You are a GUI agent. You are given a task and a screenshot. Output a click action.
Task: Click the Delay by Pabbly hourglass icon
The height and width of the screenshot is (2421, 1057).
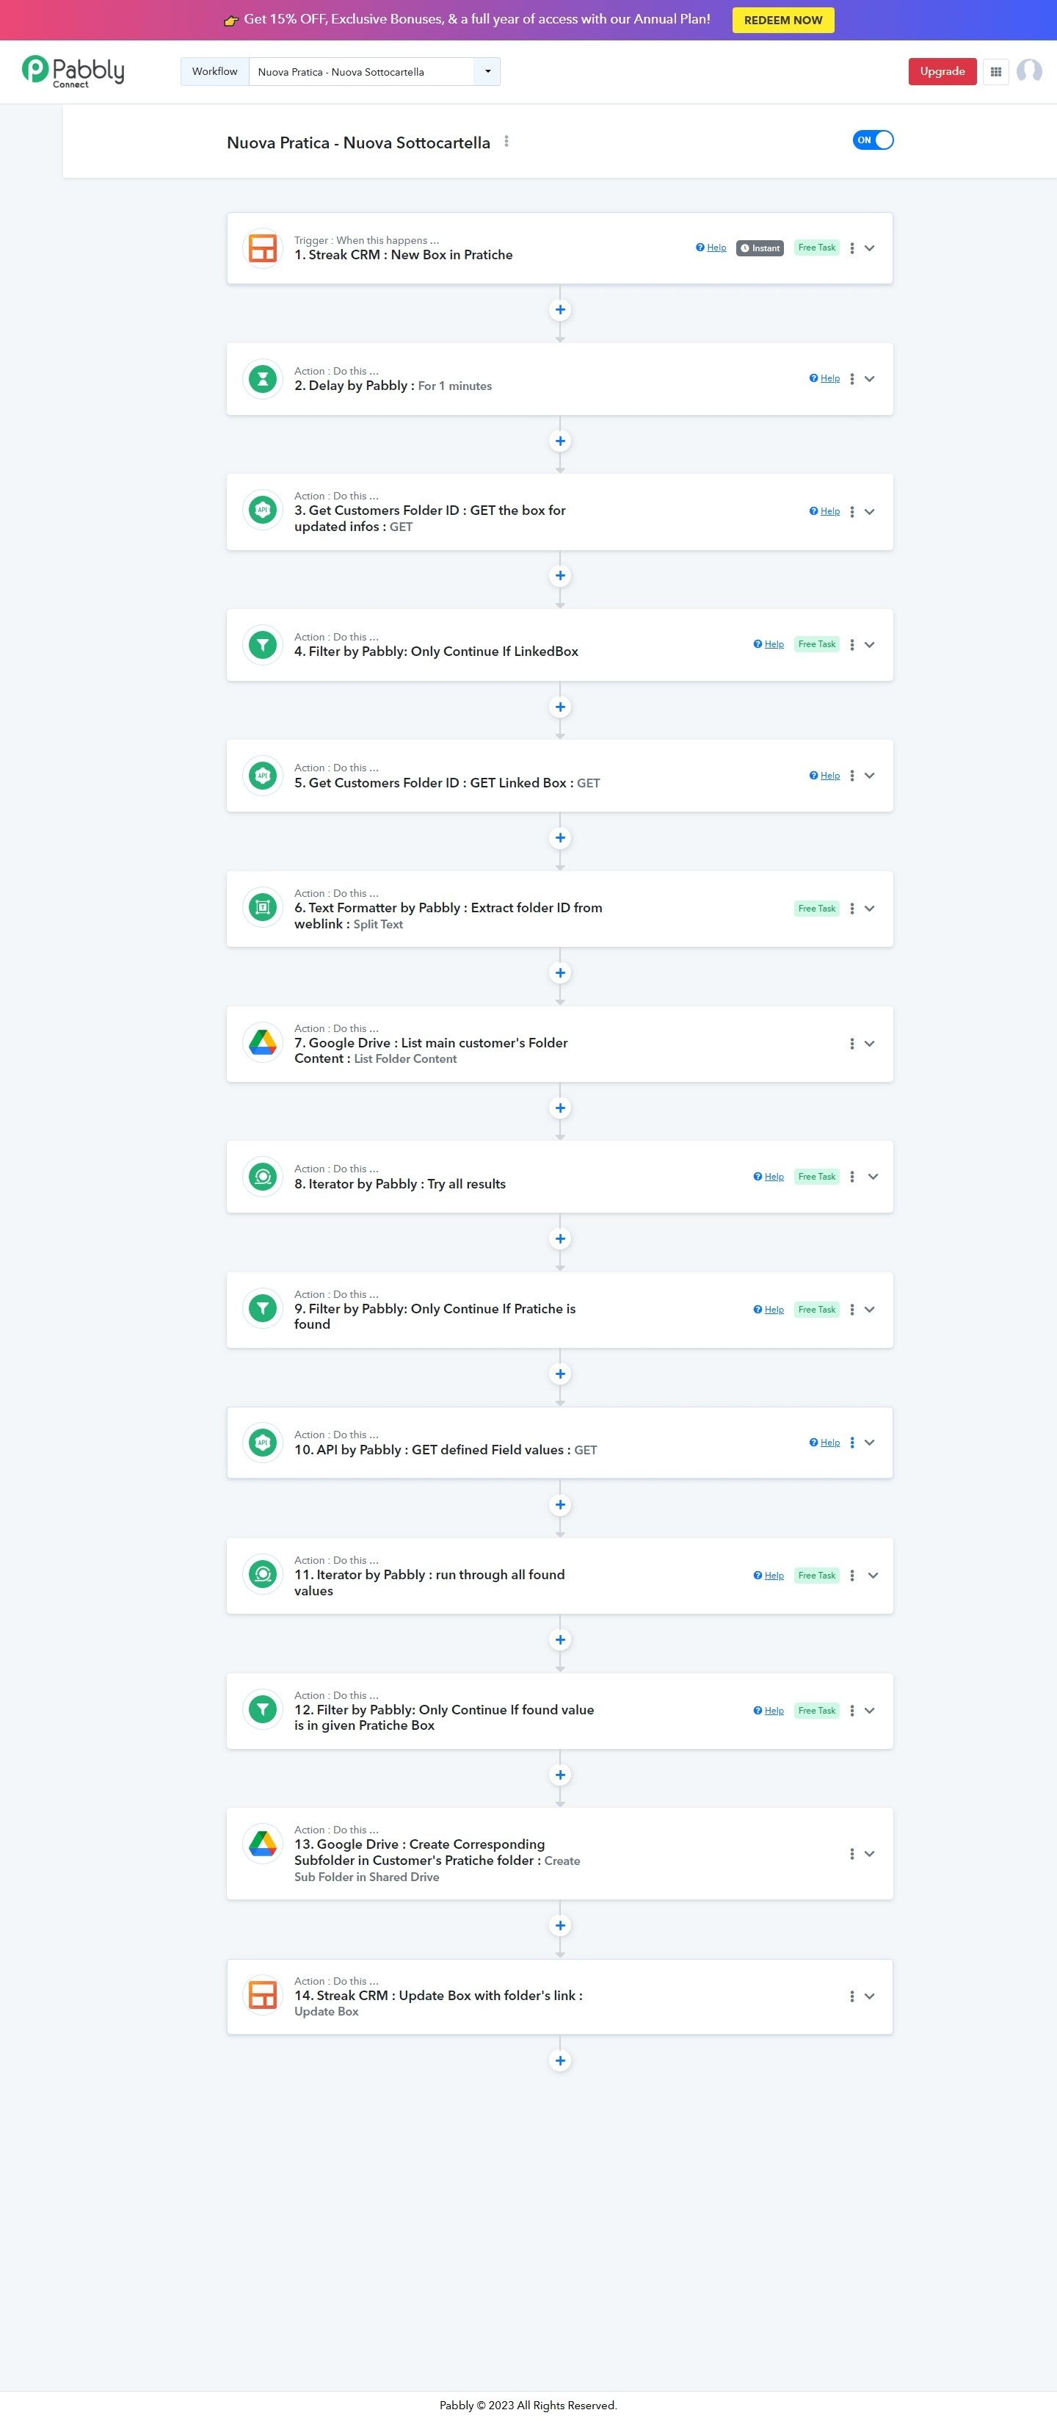[x=263, y=380]
